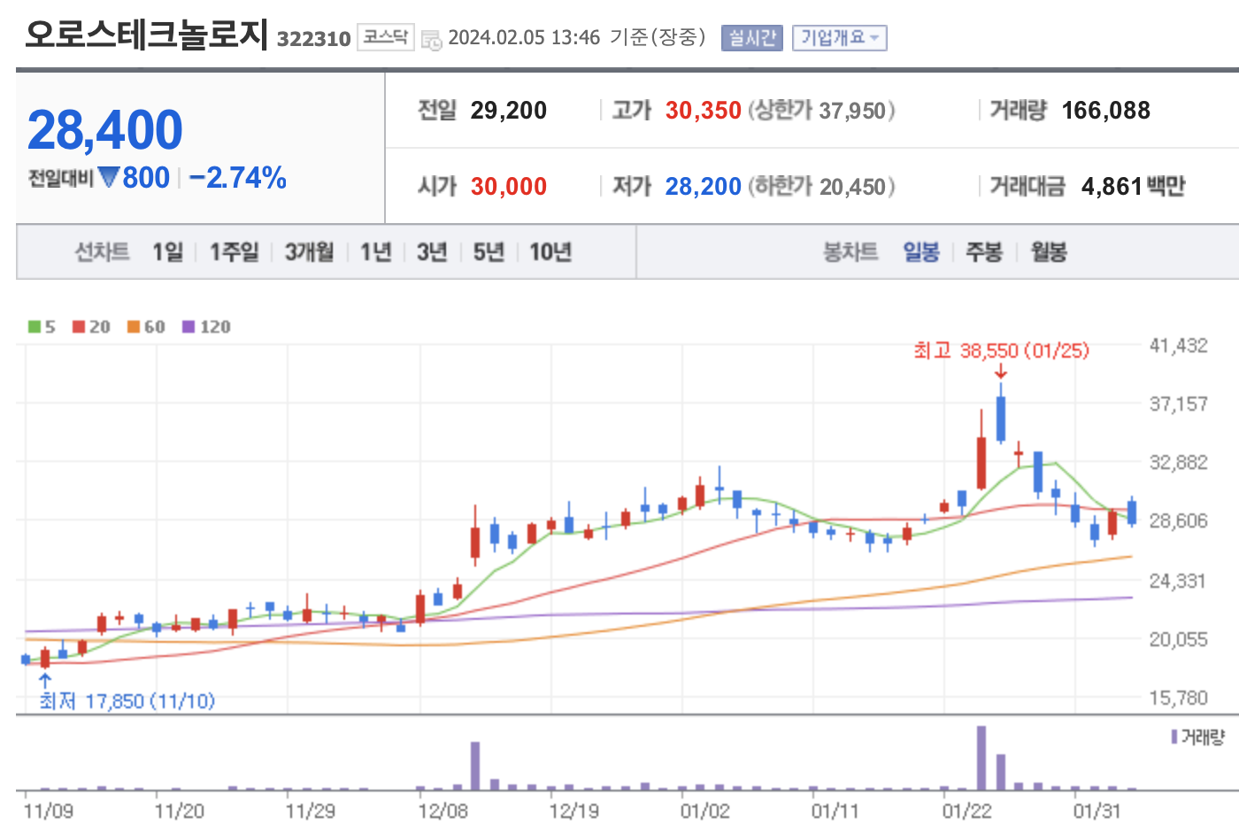
Task: Select the 3년 line chart tab
Action: [x=432, y=252]
